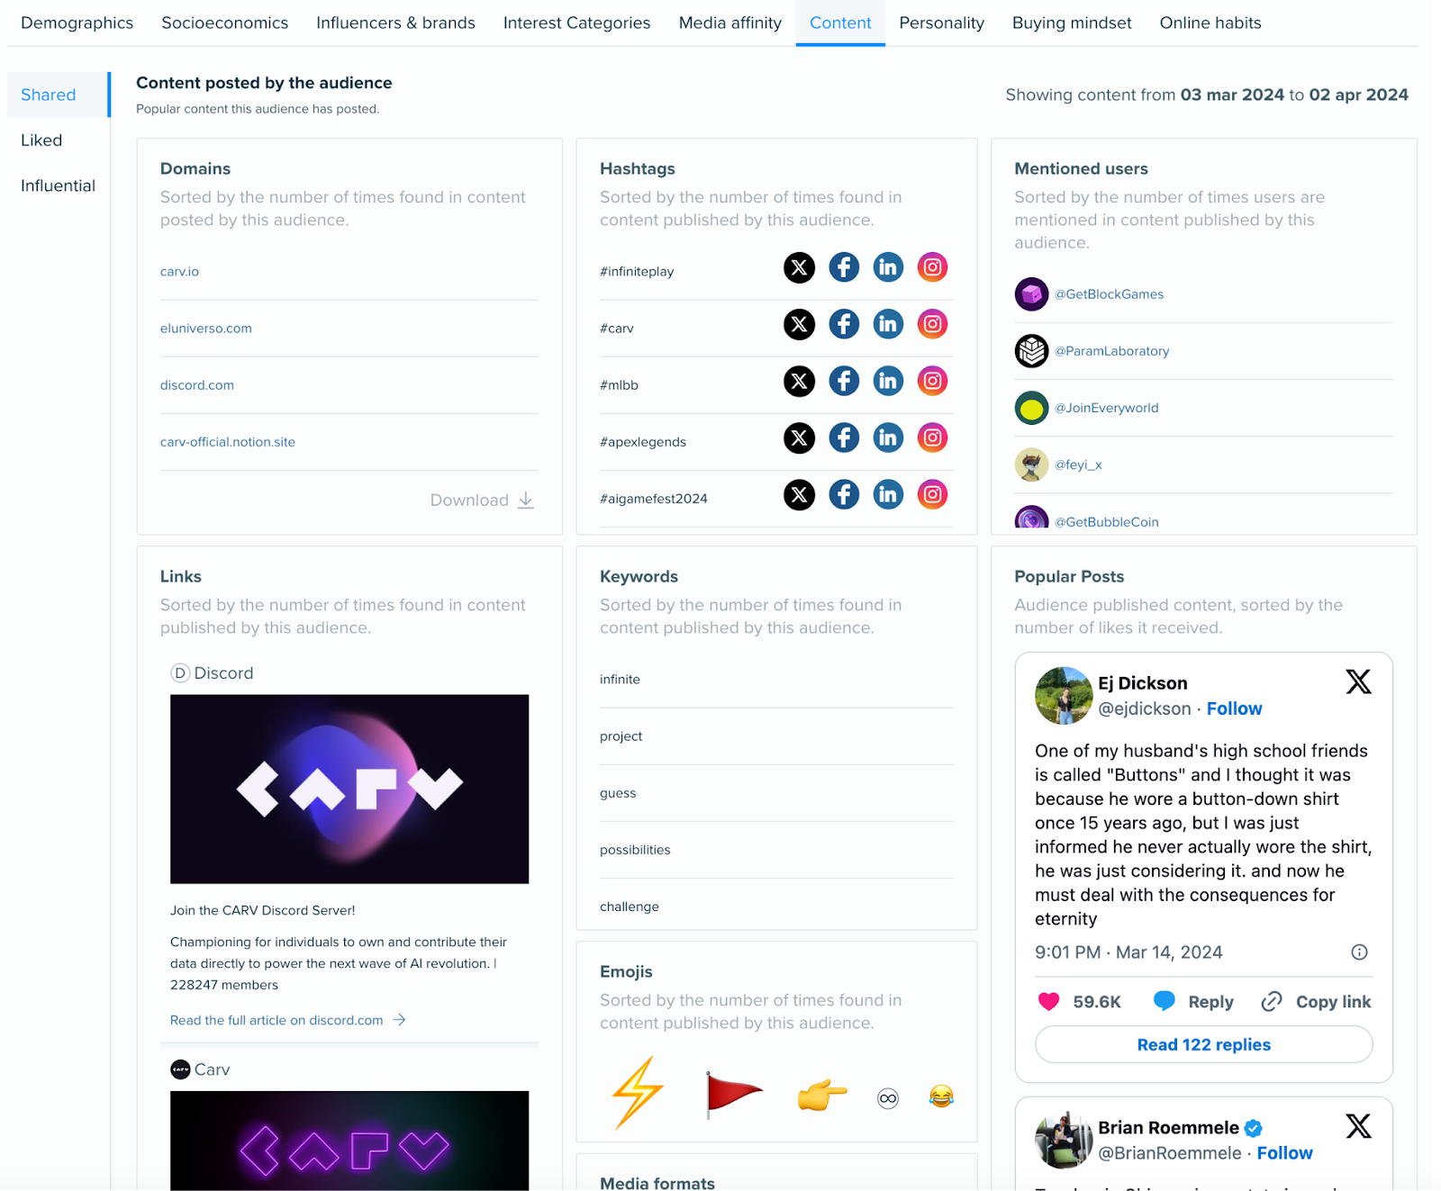Click the X icon for #infiniteplay hashtag

(799, 267)
